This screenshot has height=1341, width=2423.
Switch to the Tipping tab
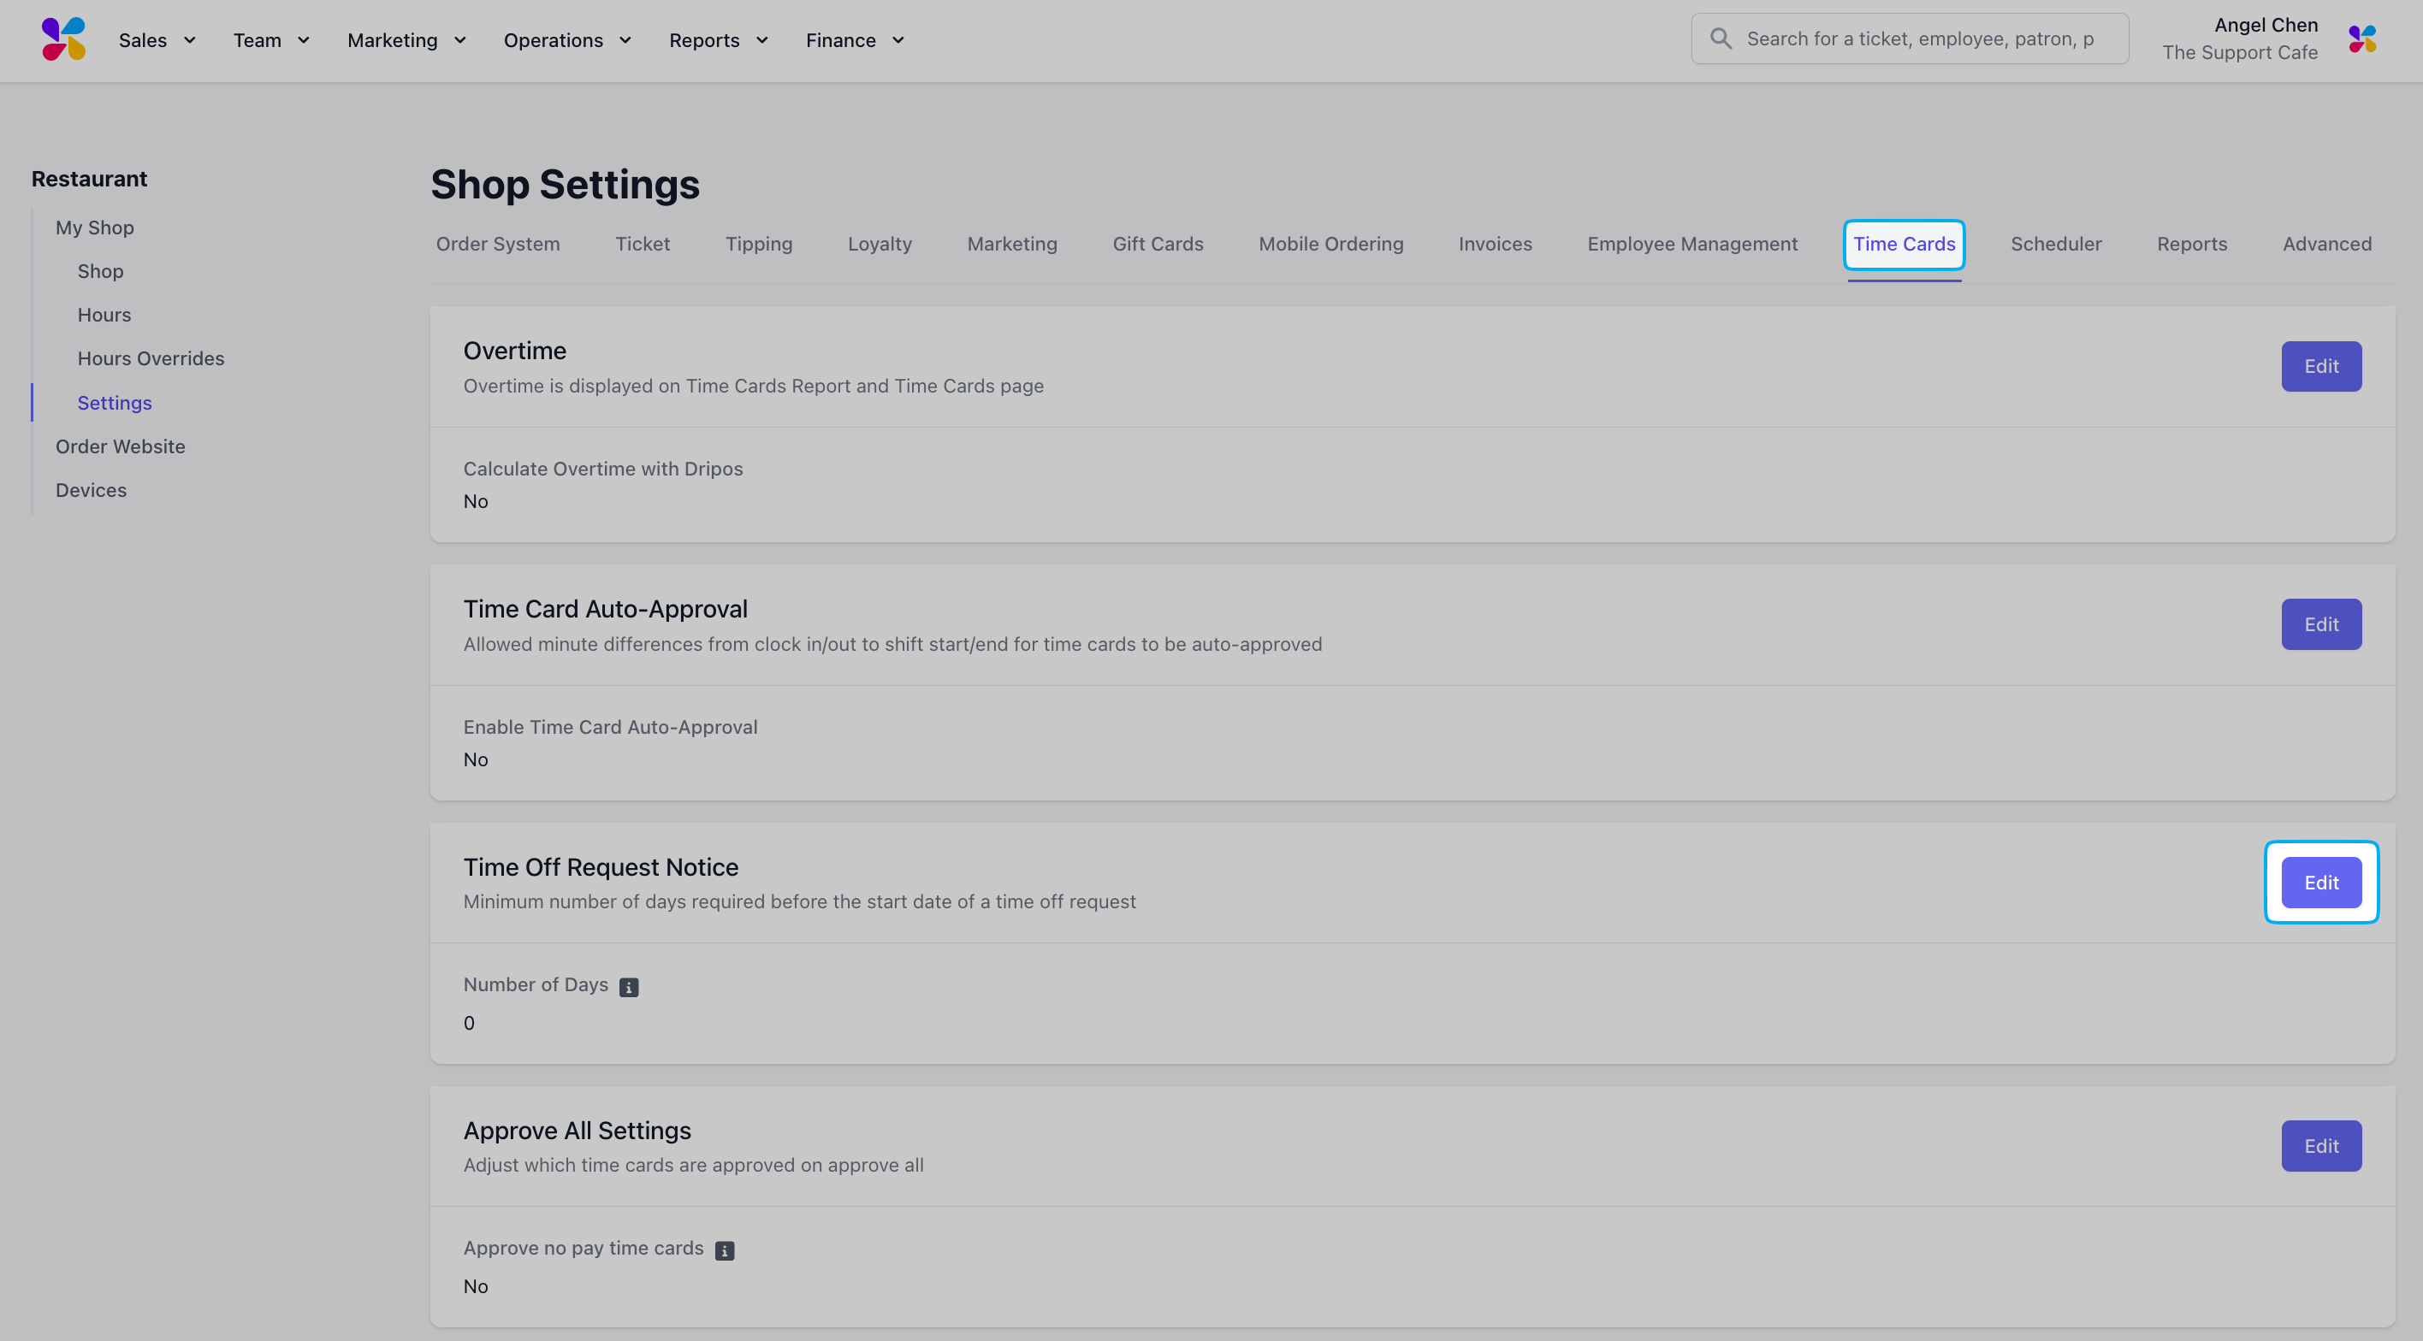click(758, 244)
